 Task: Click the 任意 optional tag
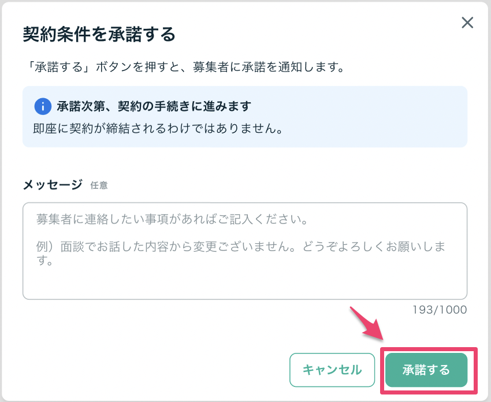pyautogui.click(x=99, y=185)
